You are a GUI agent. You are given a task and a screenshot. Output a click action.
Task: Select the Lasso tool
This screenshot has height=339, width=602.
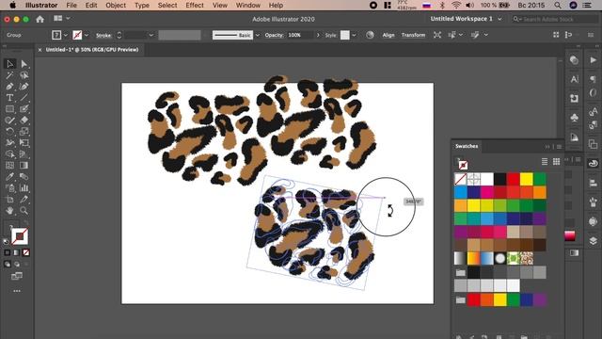[x=24, y=75]
